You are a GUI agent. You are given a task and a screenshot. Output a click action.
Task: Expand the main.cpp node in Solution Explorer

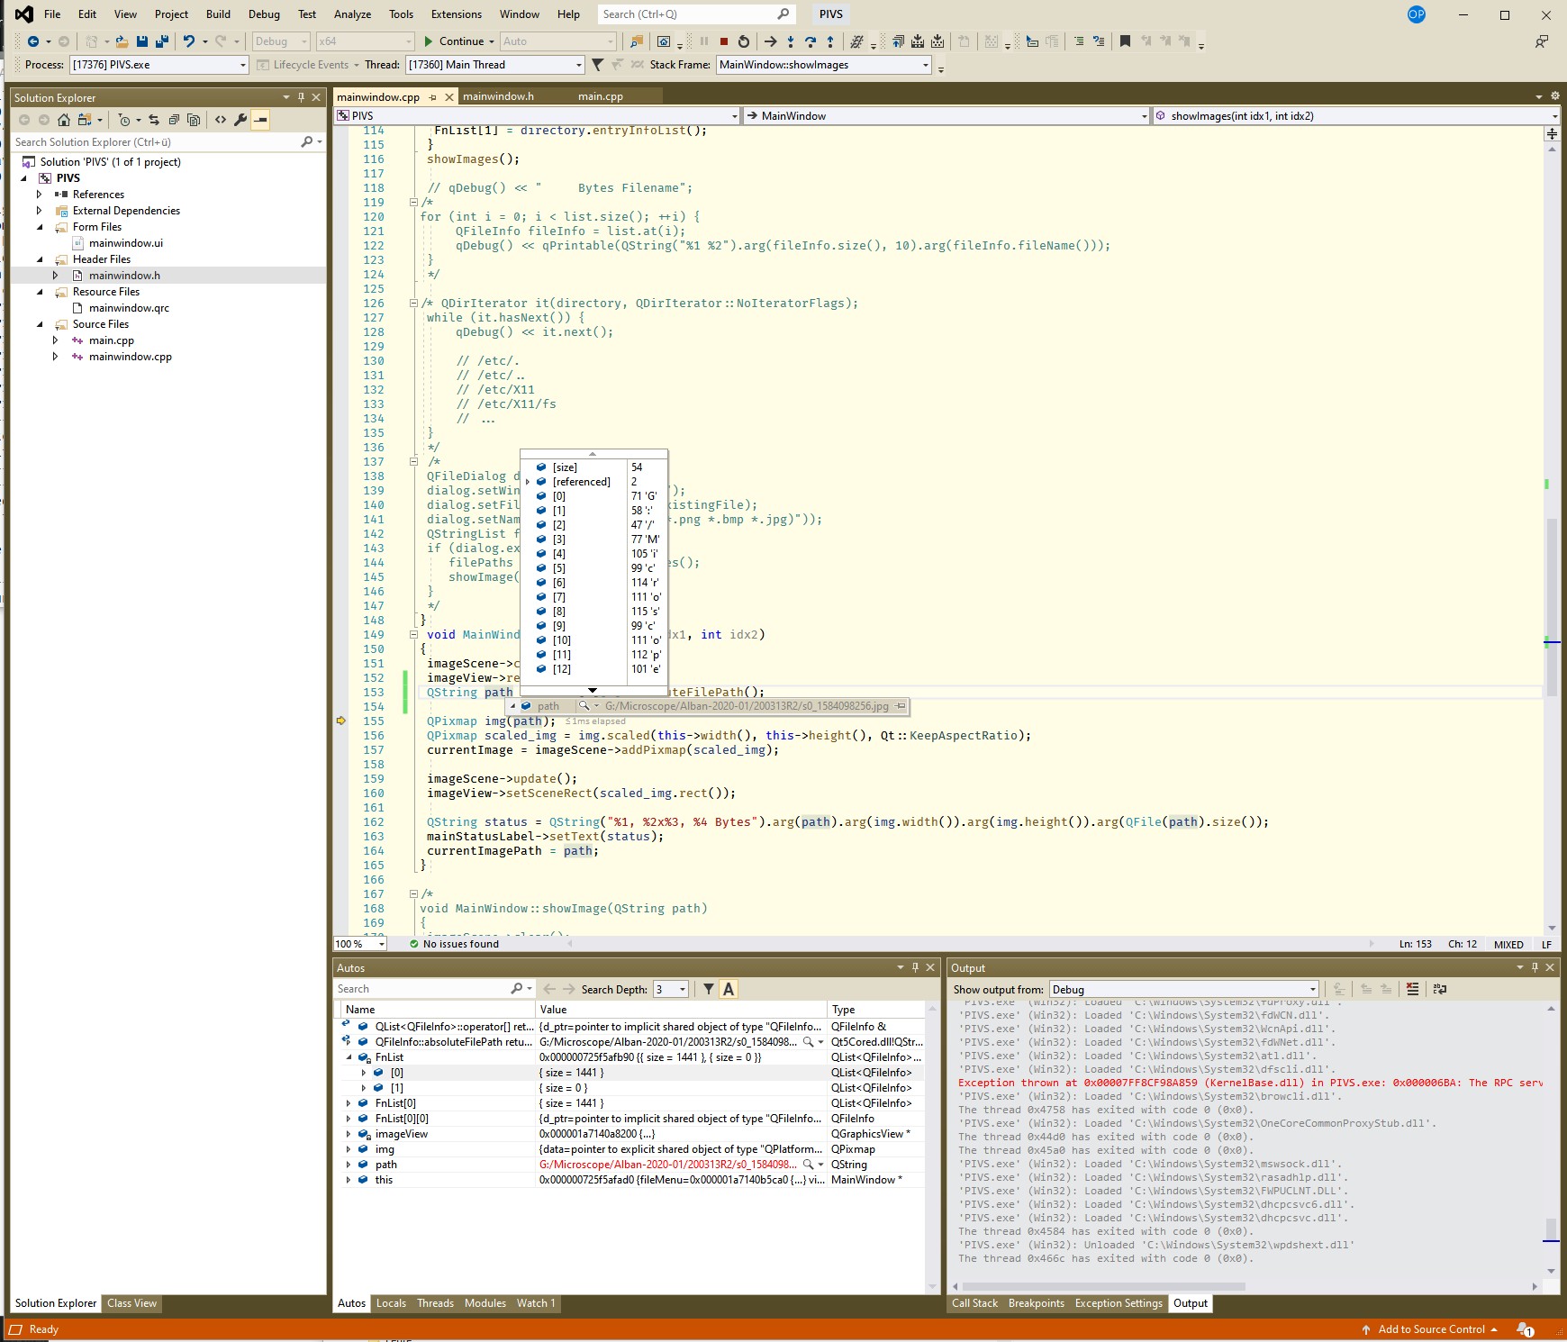(55, 340)
